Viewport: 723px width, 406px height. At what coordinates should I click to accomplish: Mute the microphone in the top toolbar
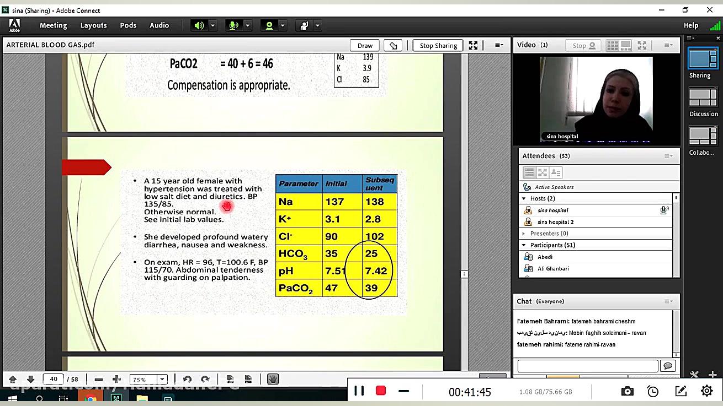pyautogui.click(x=234, y=25)
